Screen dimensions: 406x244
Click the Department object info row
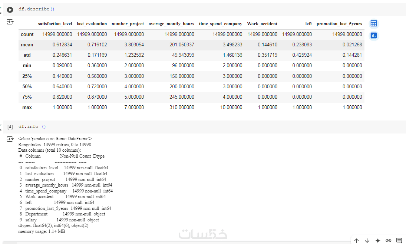(x=62, y=214)
